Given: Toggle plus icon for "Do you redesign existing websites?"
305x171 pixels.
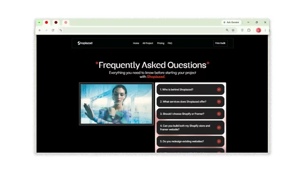Looking at the screenshot, I should (x=219, y=142).
